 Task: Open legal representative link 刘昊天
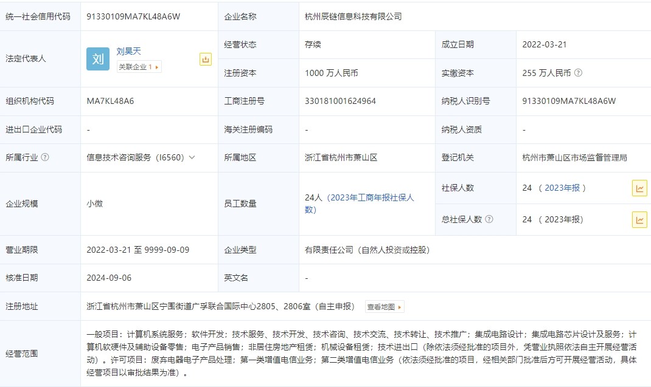pyautogui.click(x=129, y=52)
